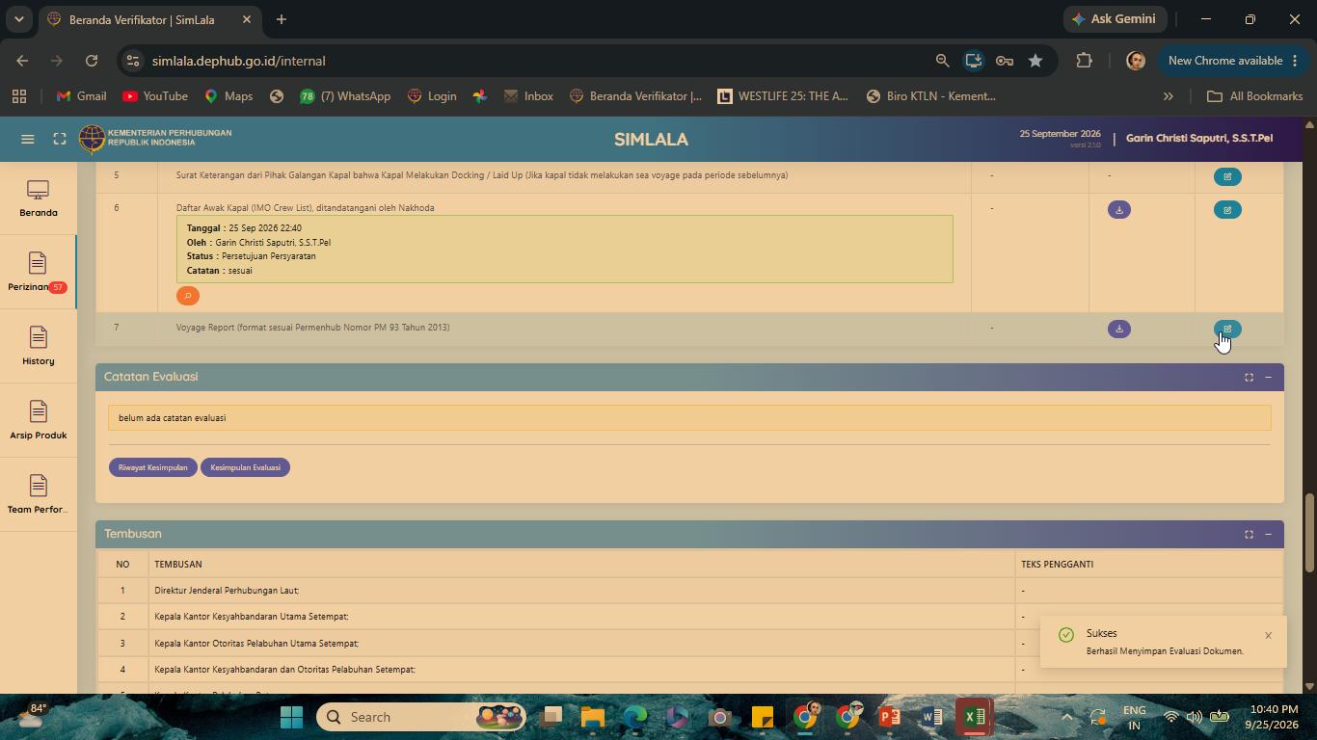Screen dimensions: 1317x740
Task: Collapse the Tembusan panel
Action: 1268,534
